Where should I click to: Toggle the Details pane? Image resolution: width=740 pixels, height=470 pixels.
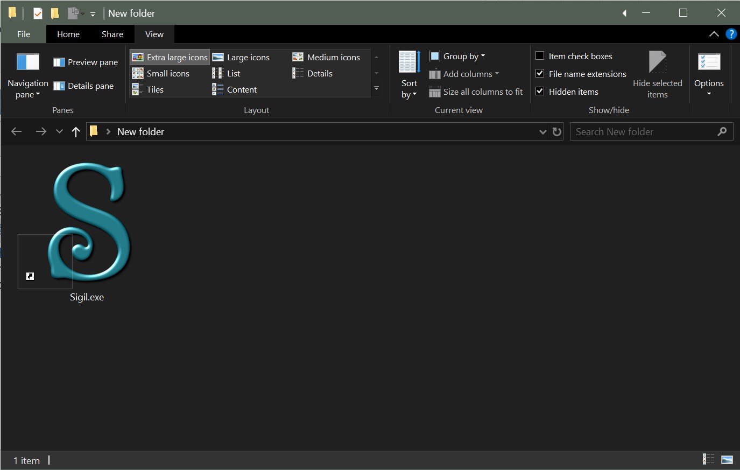click(83, 86)
